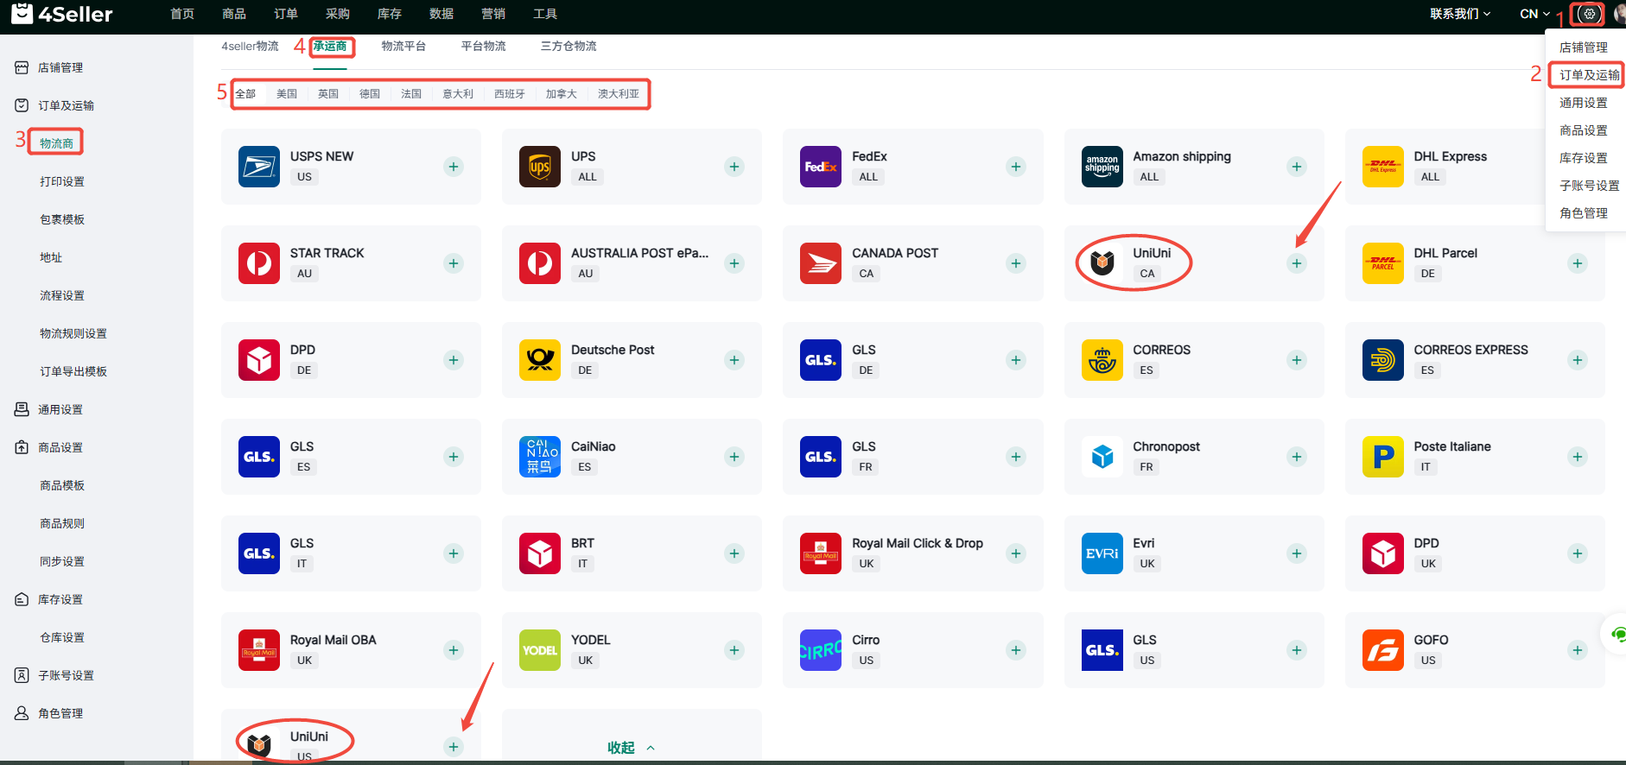This screenshot has height=765, width=1626.
Task: Click plus icon beside Amazon shipping
Action: pos(1297,167)
